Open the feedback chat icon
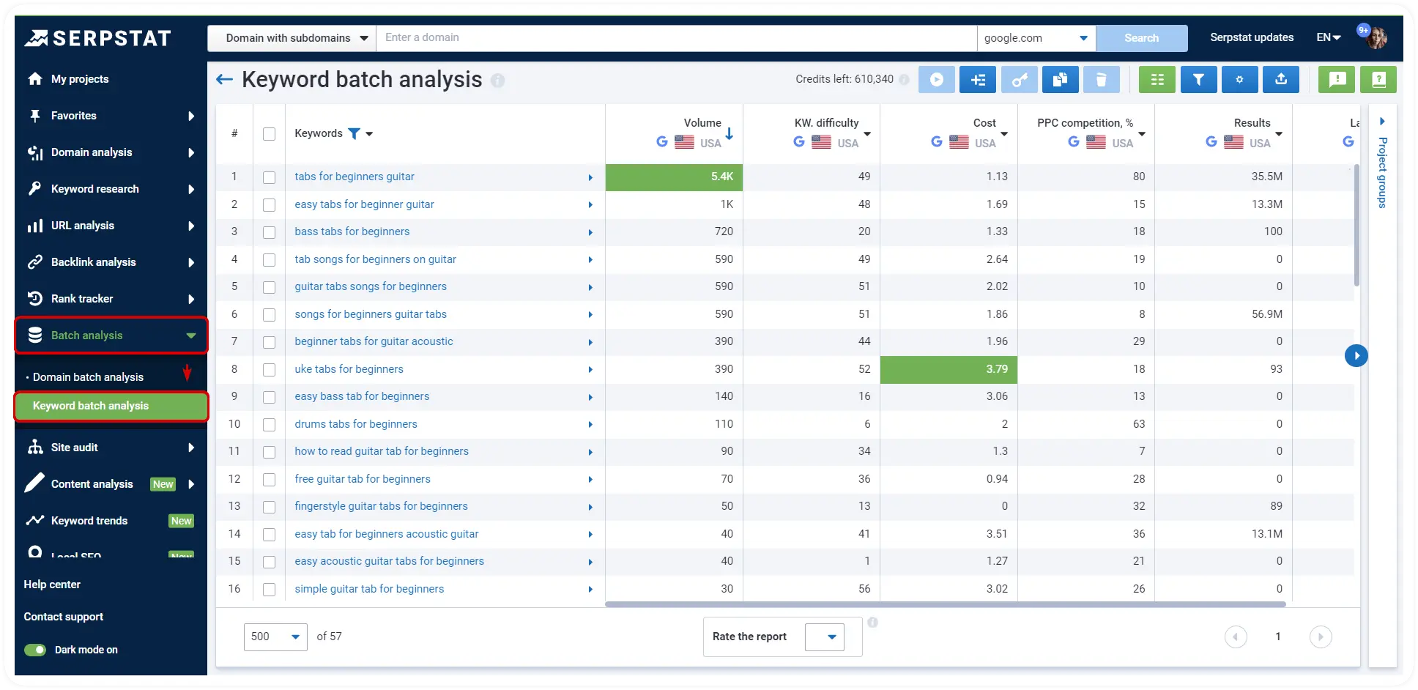 [1336, 79]
